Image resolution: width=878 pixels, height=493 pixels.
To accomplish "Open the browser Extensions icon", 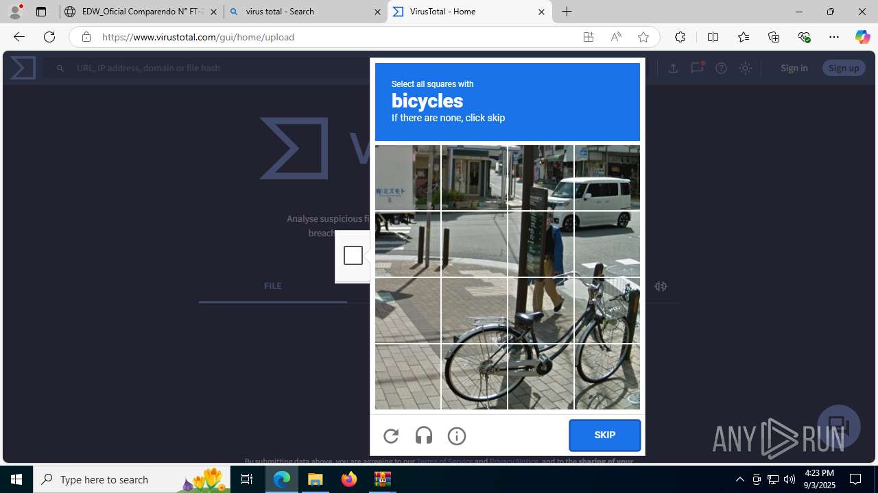I will (x=680, y=37).
